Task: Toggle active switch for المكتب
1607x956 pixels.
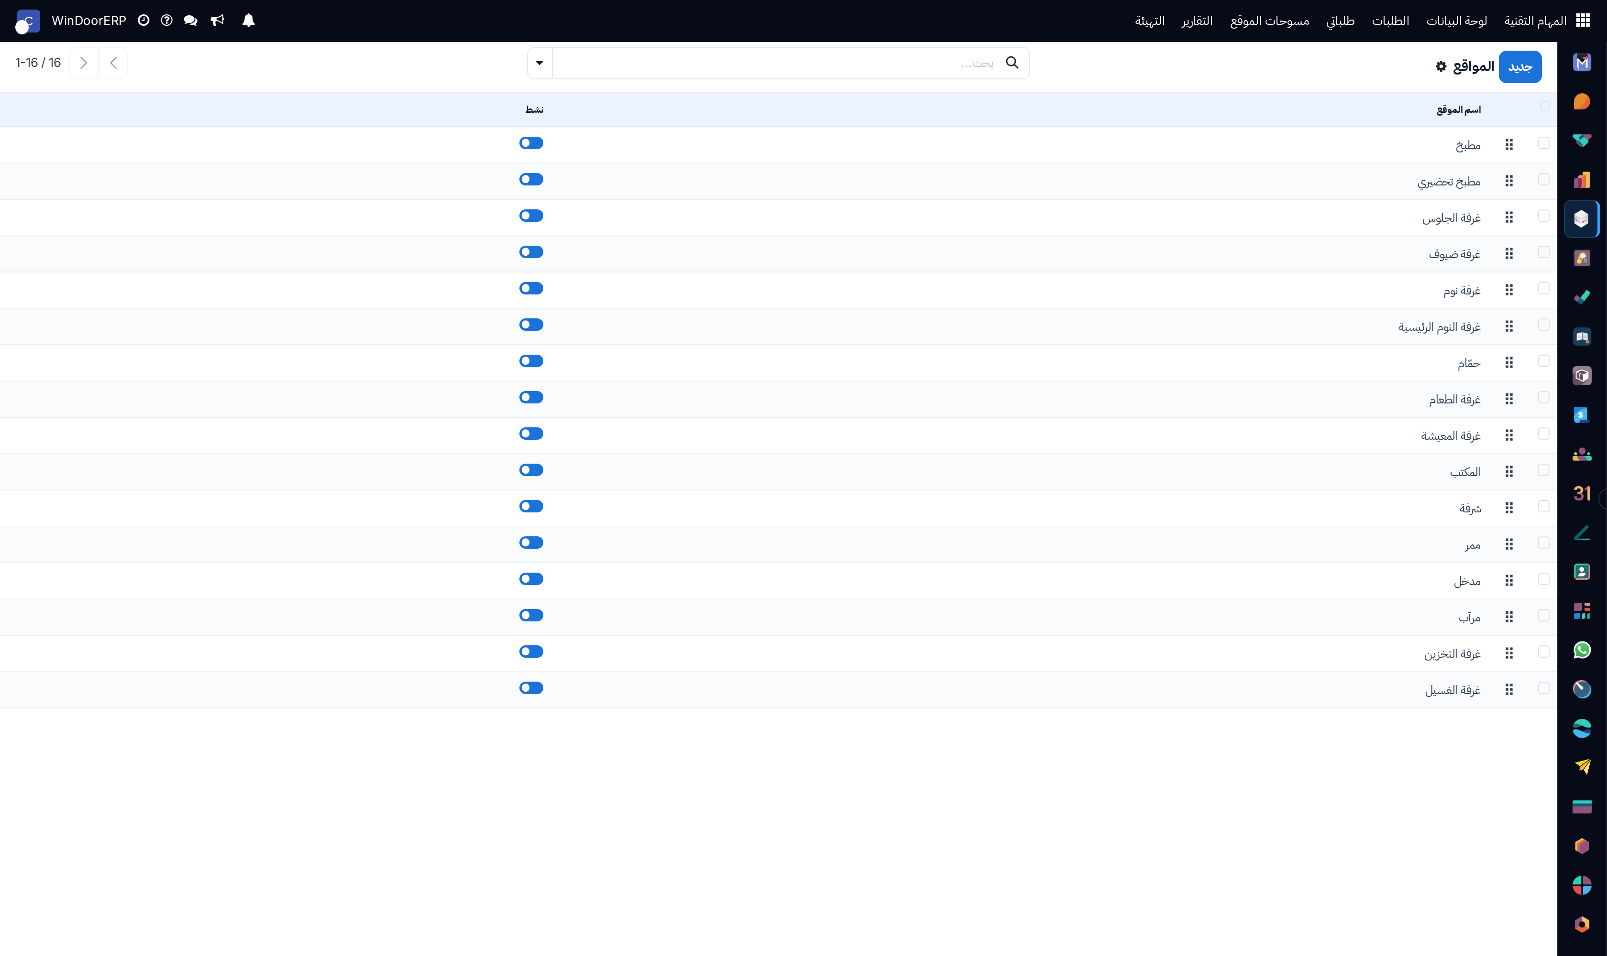Action: coord(531,469)
